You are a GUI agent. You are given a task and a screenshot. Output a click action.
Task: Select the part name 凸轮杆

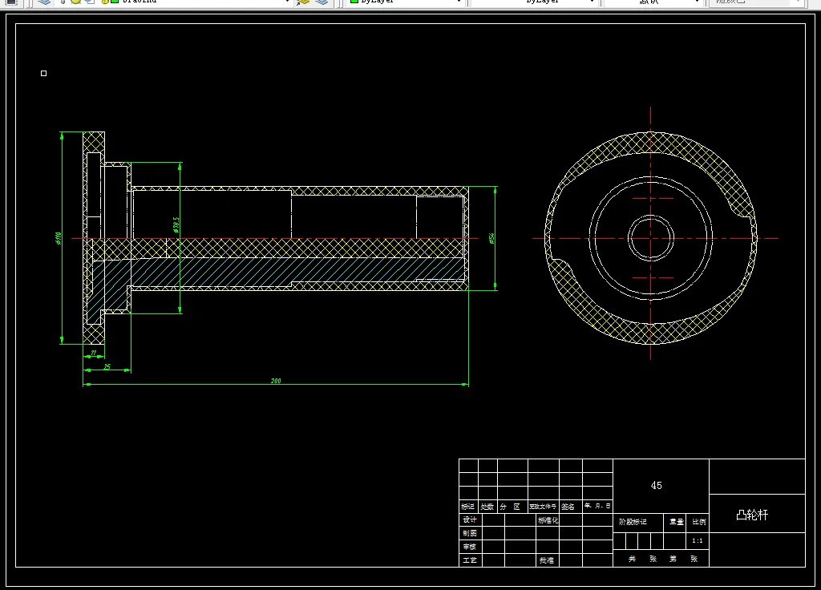click(x=752, y=515)
